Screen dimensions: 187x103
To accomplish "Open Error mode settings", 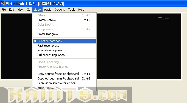I will tap(65, 88).
